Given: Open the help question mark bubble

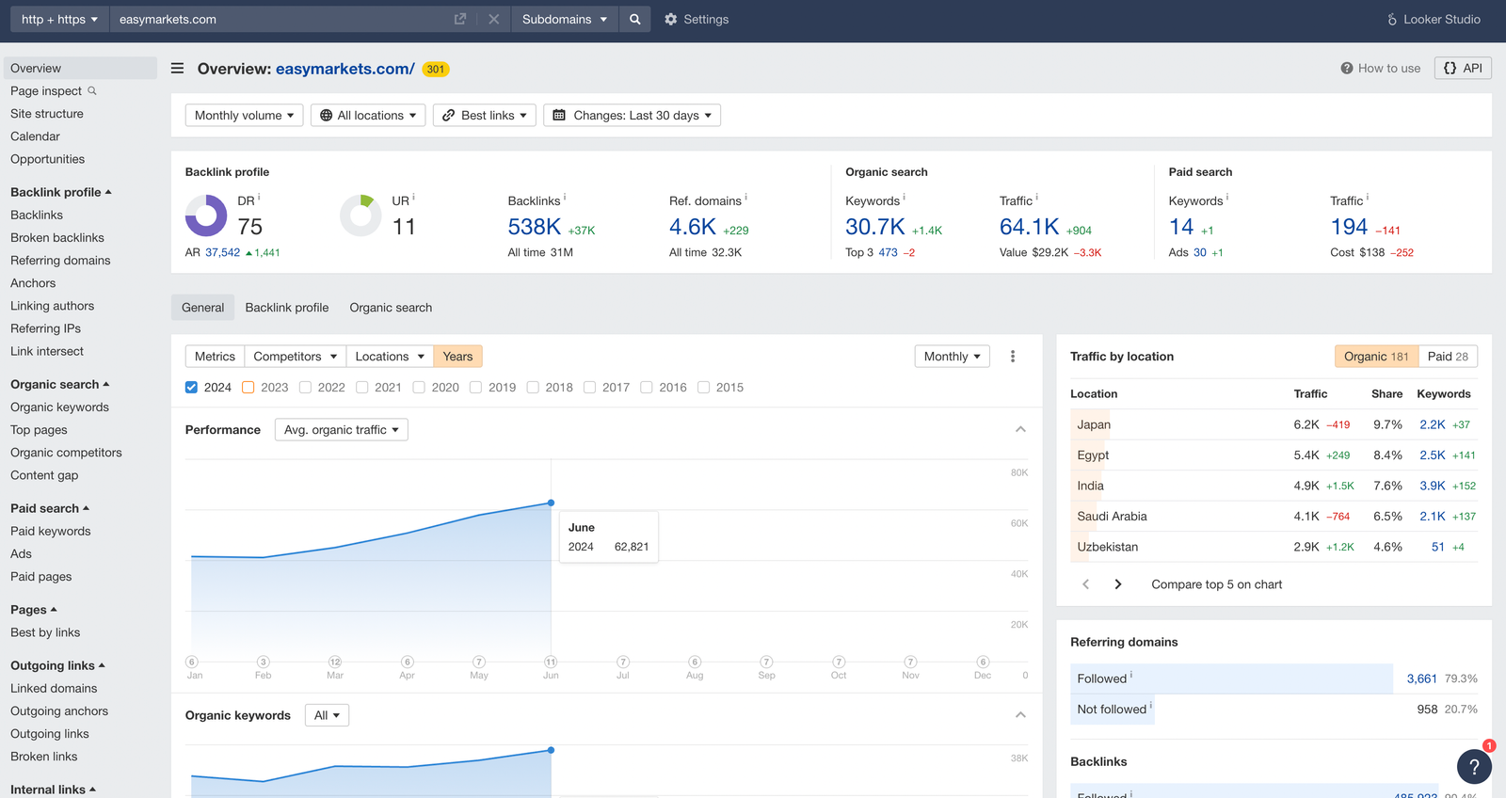Looking at the screenshot, I should pos(1474,767).
